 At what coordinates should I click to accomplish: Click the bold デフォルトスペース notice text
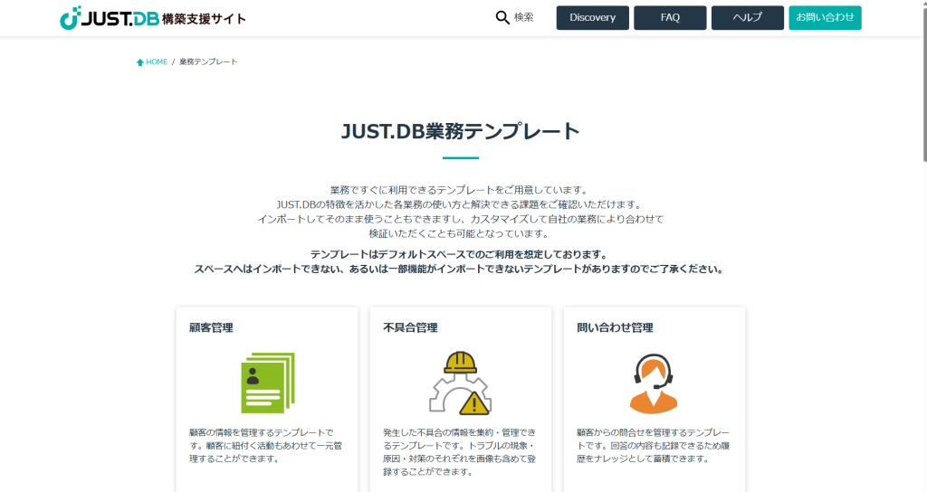pos(459,261)
